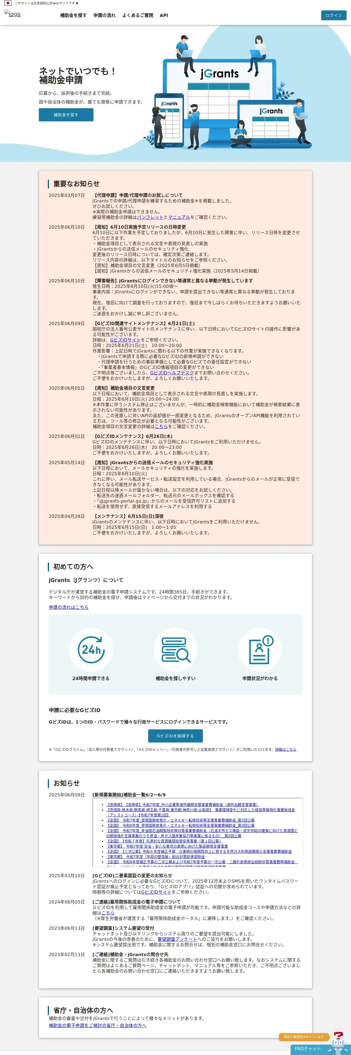Viewport: 351px width, 1055px height.
Task: Click the 【代理申請】申請/代理申請のお試しについて notice title
Action: coord(137,195)
